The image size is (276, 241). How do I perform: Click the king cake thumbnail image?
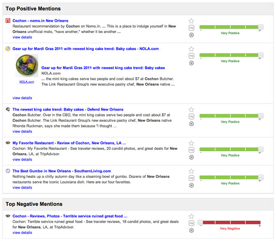[27, 66]
